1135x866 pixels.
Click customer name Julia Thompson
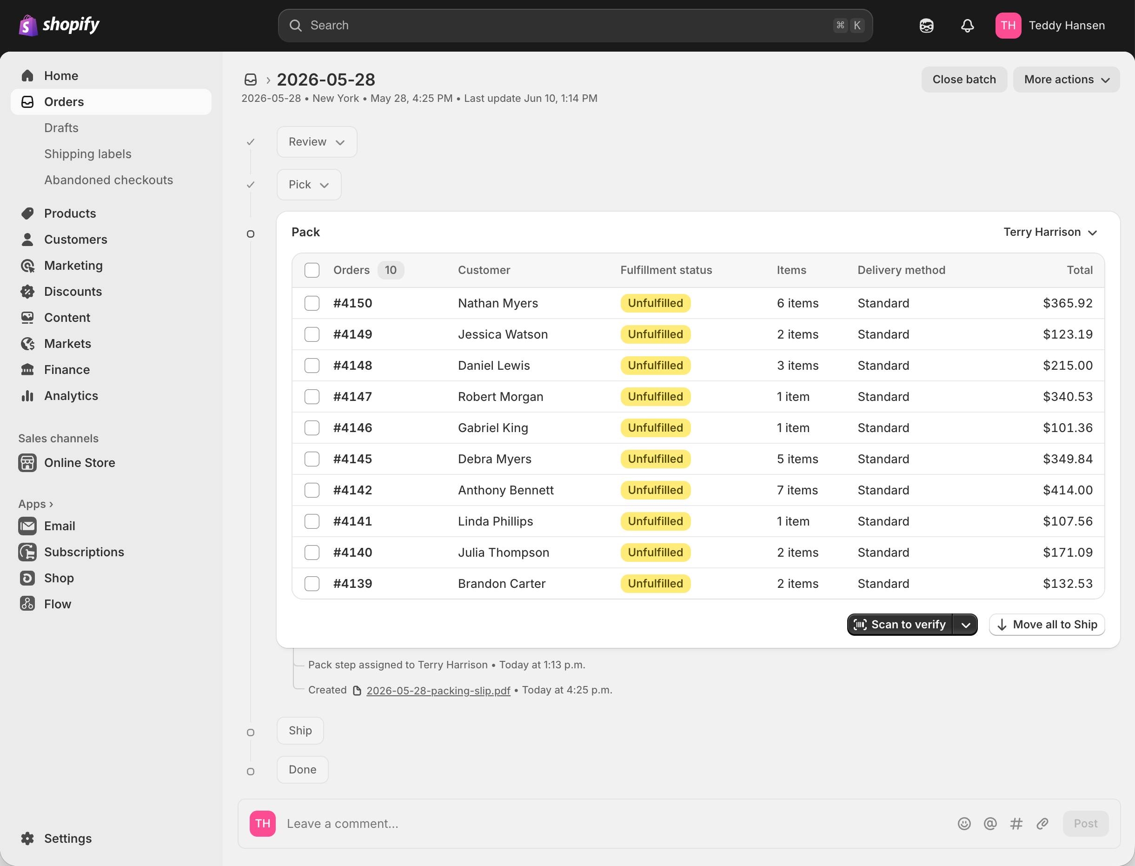point(504,553)
